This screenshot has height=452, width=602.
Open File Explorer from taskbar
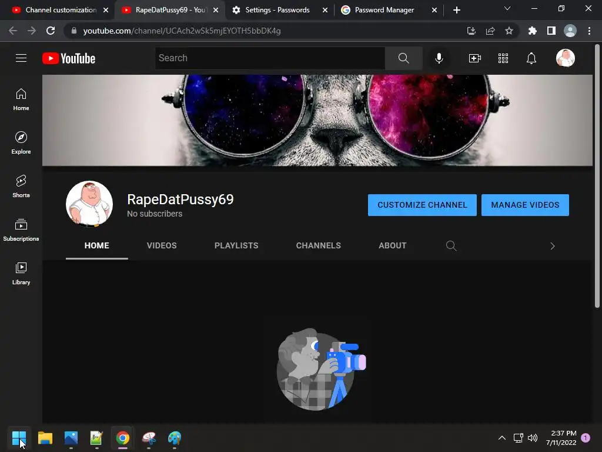45,438
